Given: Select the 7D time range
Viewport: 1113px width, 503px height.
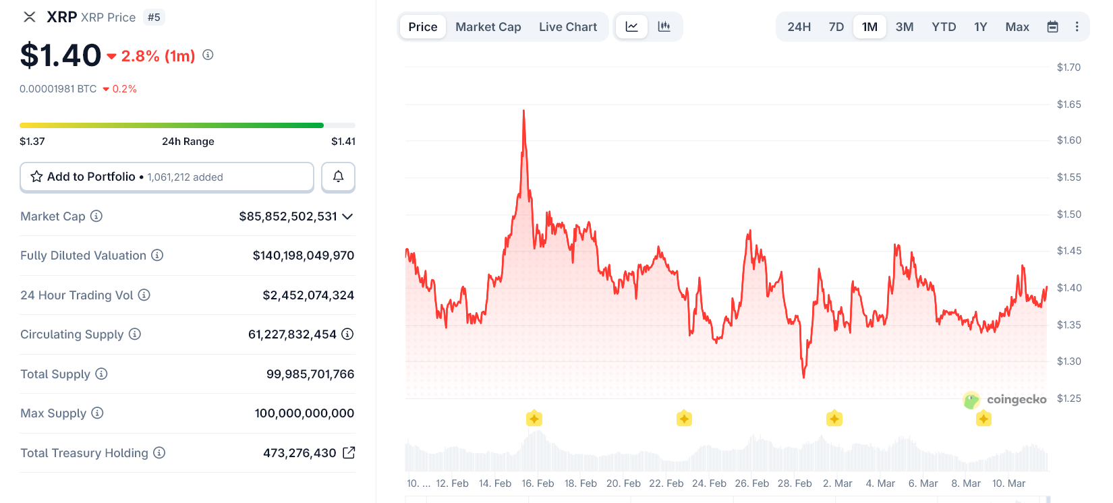Looking at the screenshot, I should pyautogui.click(x=836, y=27).
